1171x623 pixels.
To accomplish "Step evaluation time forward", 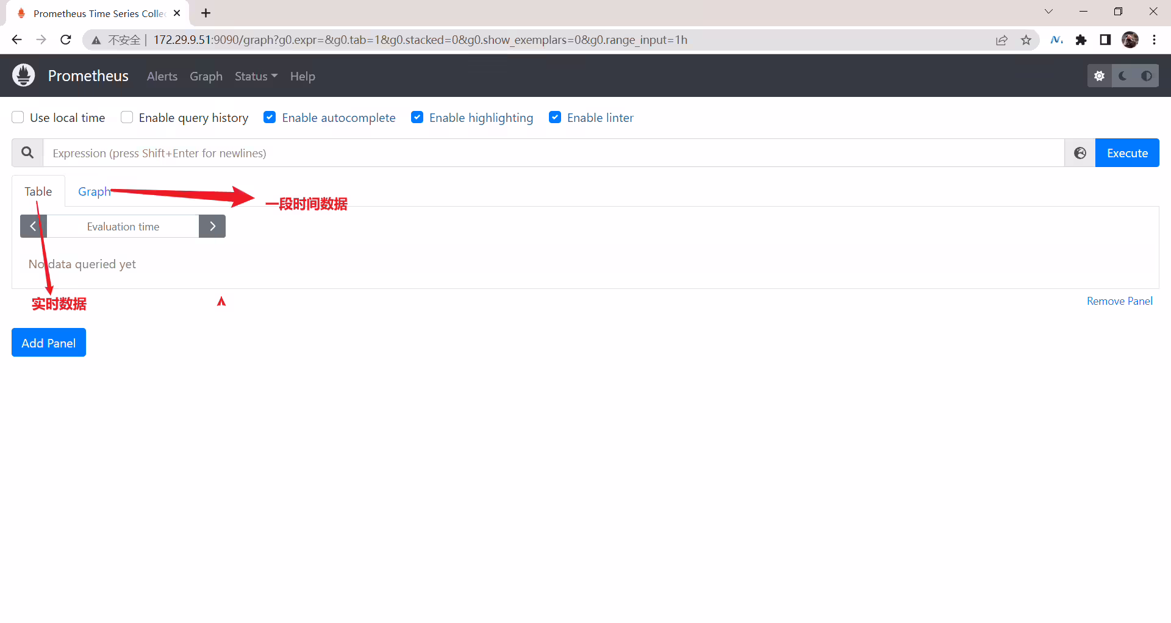I will 212,226.
